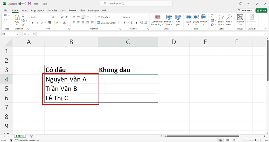269x142 pixels.
Task: Switch to the Insert tab
Action: [x=24, y=10]
